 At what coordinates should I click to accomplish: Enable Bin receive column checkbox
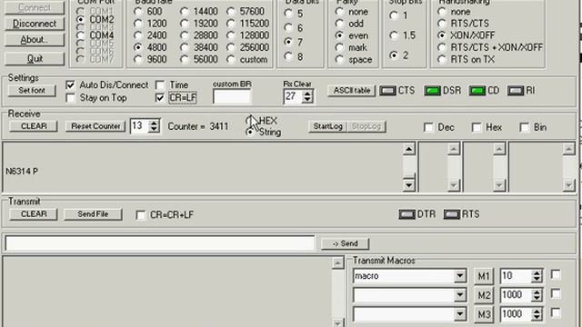524,127
